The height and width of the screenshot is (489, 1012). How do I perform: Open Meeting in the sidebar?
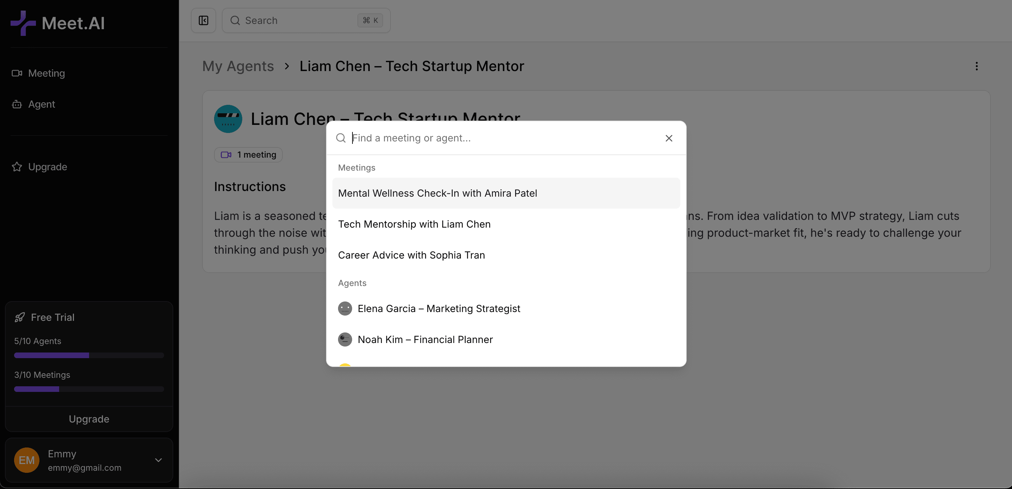[46, 74]
